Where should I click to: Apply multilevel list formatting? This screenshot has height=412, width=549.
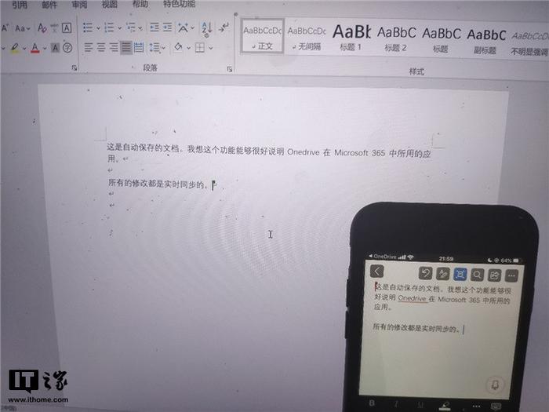(131, 27)
